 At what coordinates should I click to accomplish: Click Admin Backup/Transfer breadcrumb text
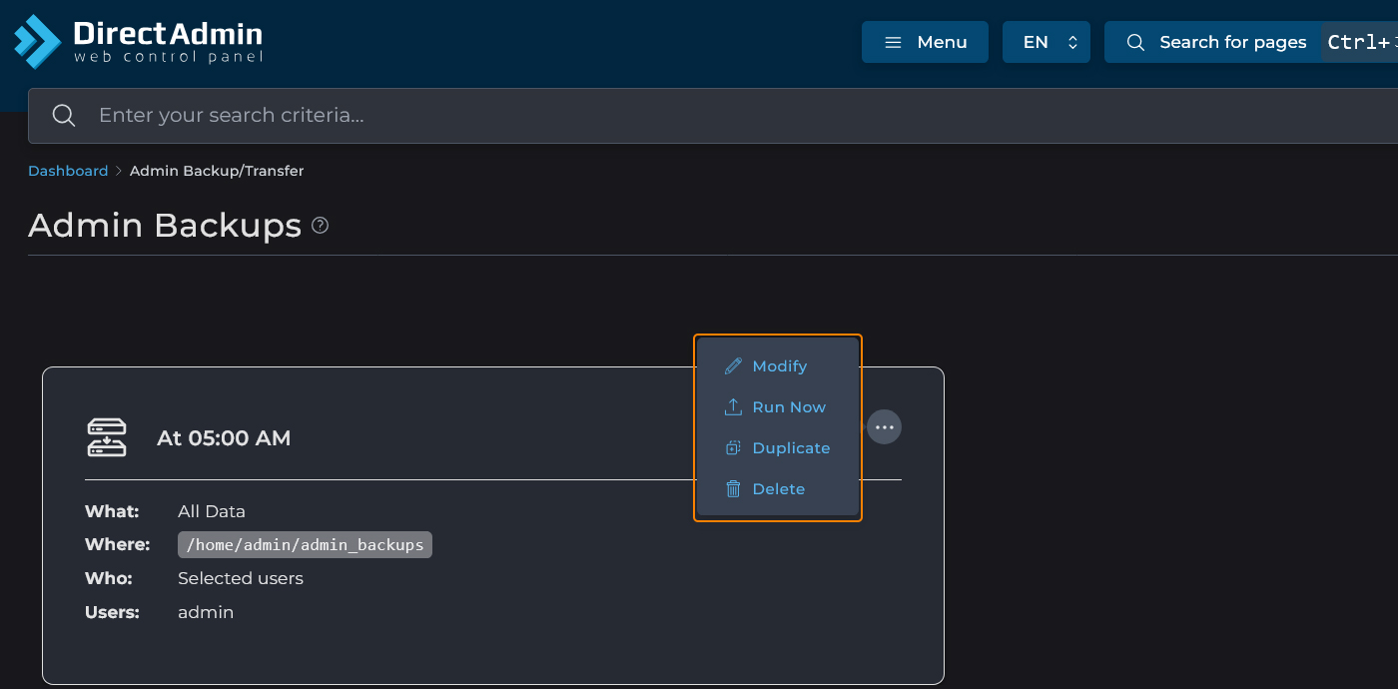click(217, 171)
